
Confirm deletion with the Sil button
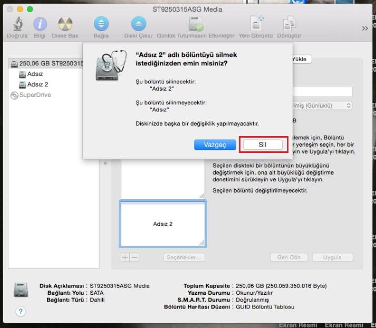click(263, 144)
